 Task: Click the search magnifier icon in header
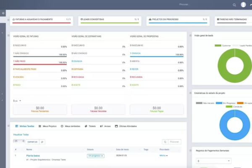coord(234,5)
